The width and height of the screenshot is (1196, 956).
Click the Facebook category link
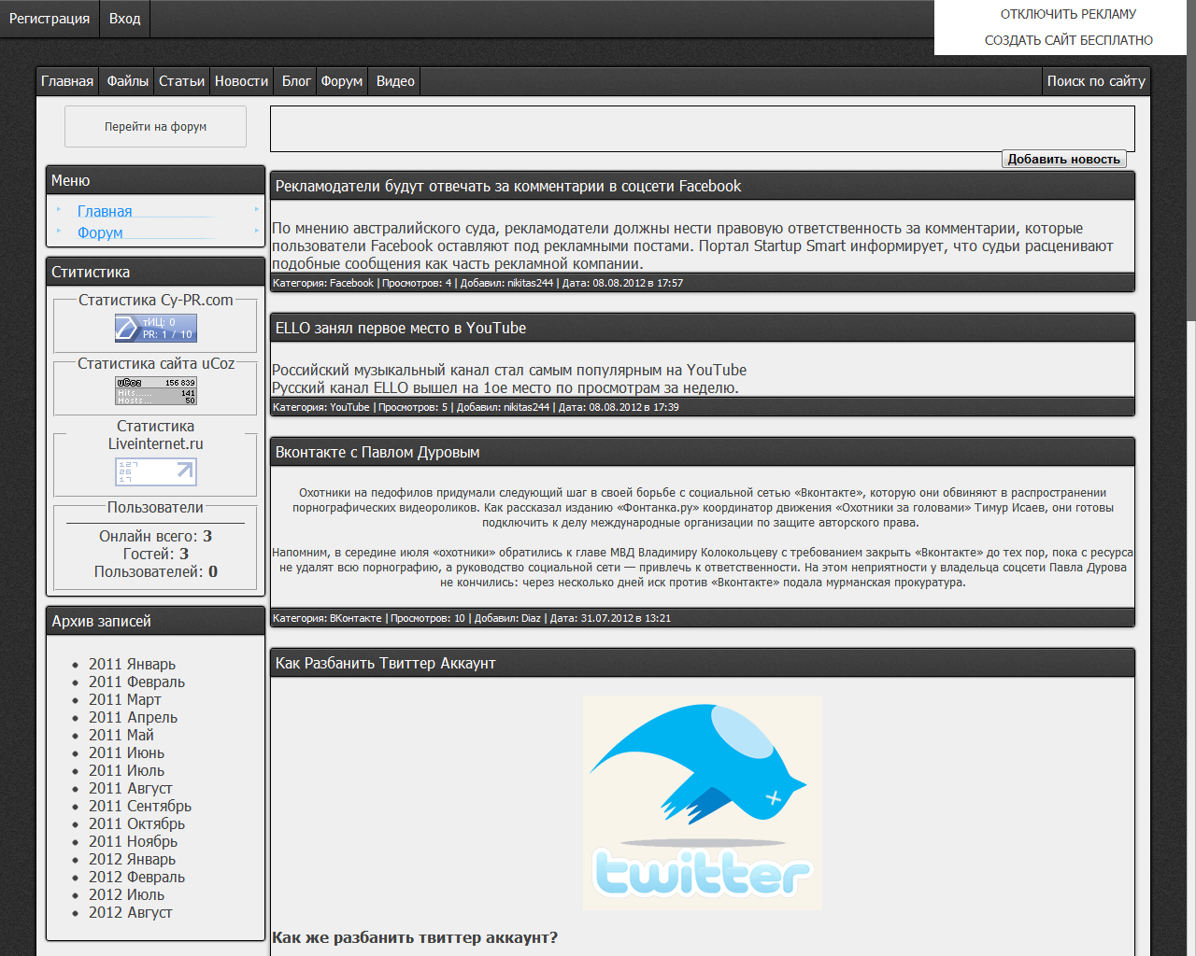click(351, 283)
